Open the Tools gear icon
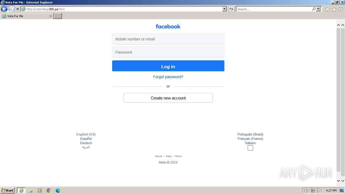Screen dimensions: 345x194 click(341, 9)
